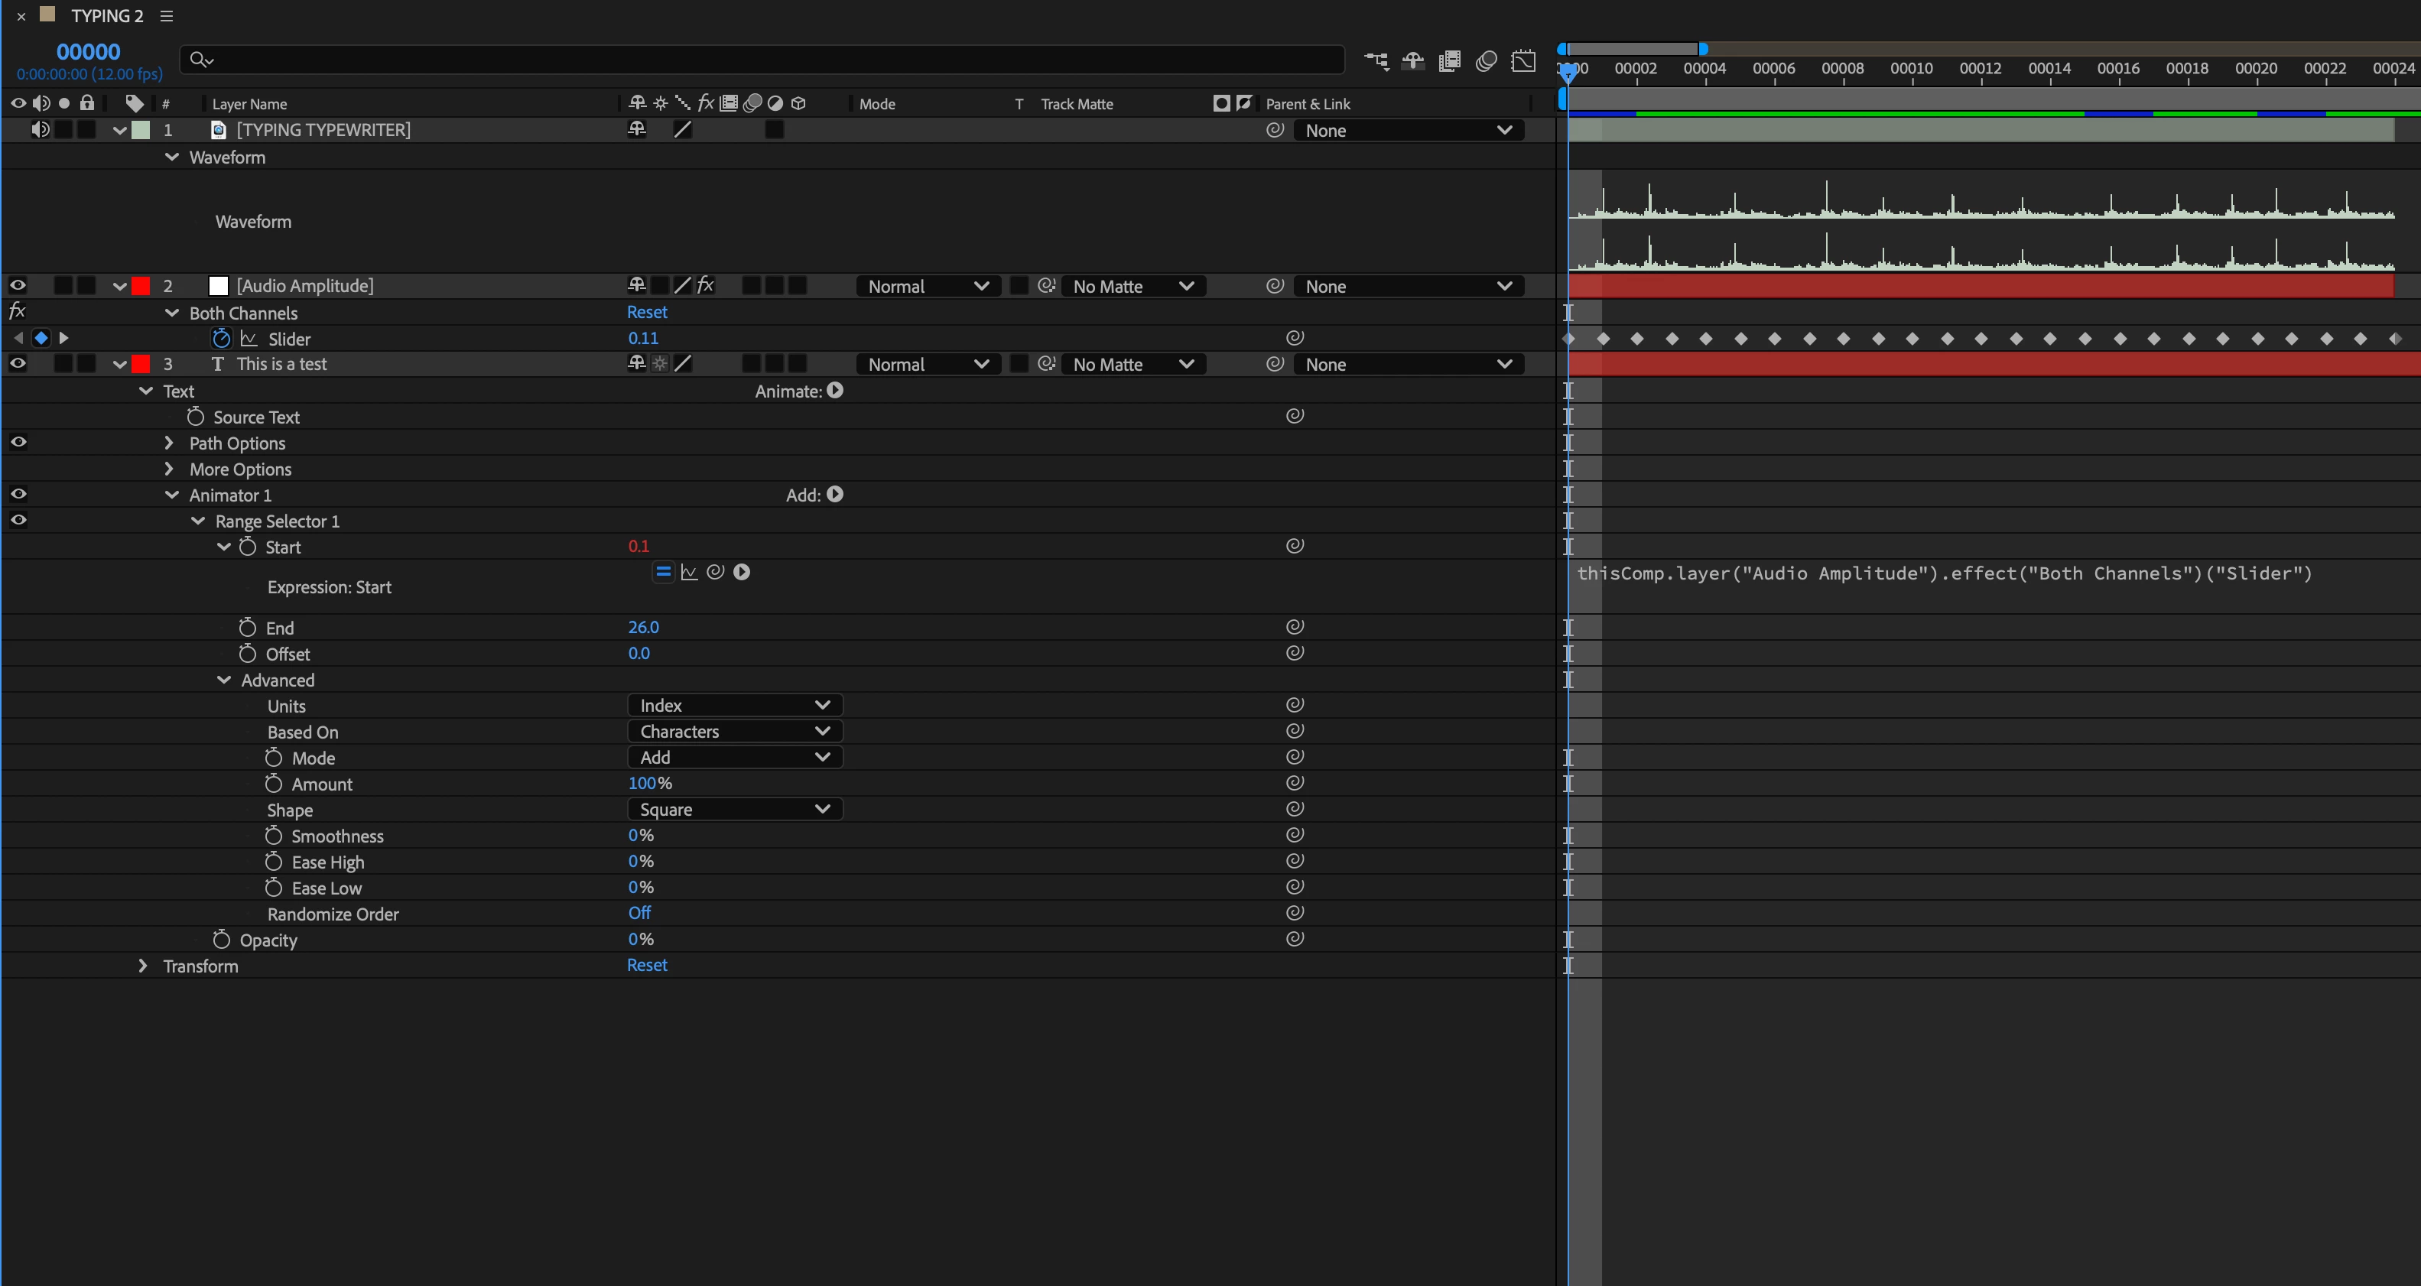Open the composition mini-flowchart icon
This screenshot has height=1286, width=2421.
[x=1376, y=62]
